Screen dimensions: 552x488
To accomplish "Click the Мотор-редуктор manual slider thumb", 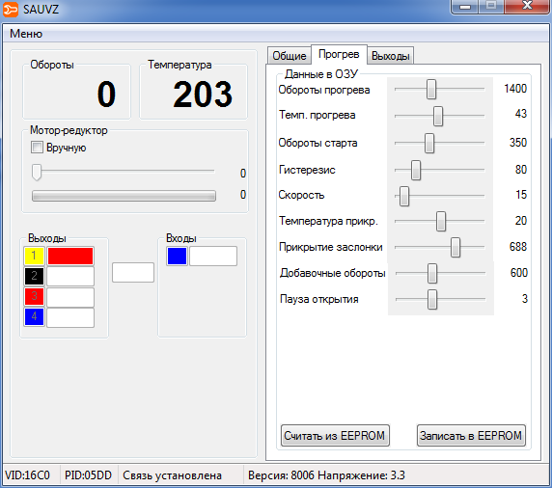I will pyautogui.click(x=37, y=172).
